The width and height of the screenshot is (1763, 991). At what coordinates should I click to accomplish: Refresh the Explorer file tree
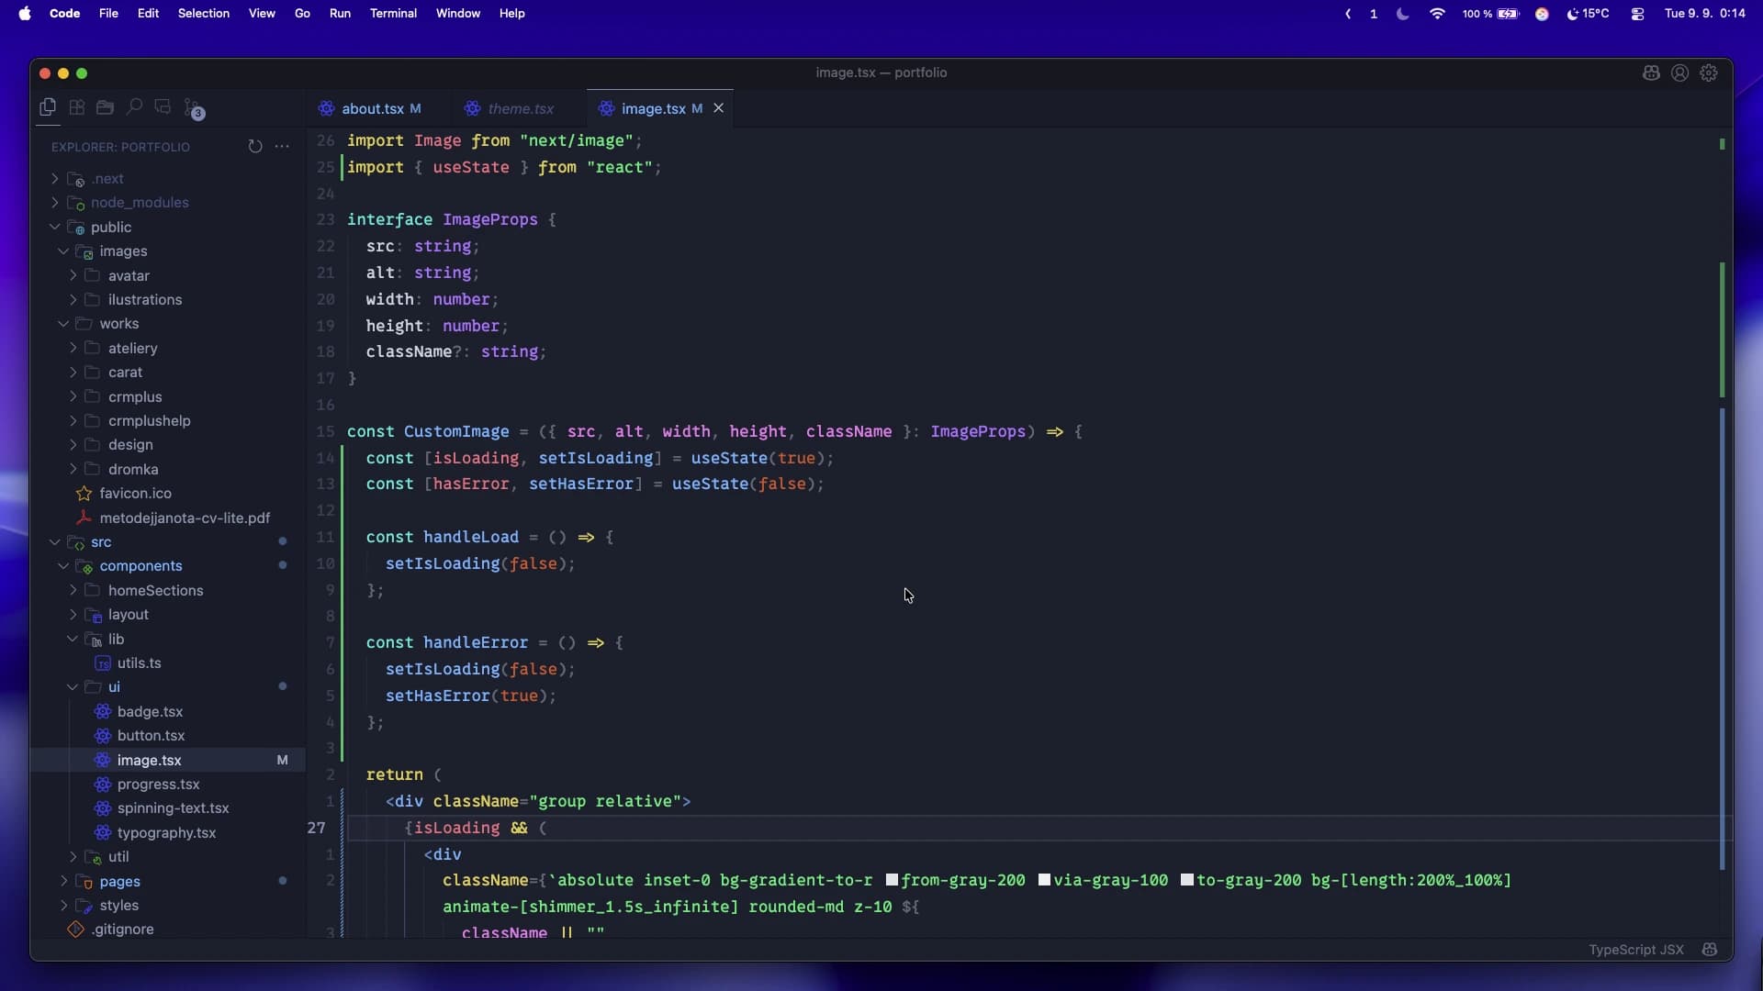click(x=254, y=147)
